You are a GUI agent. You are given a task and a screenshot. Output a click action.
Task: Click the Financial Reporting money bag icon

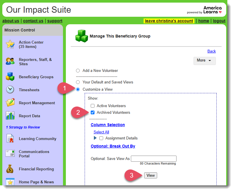coord(10,169)
